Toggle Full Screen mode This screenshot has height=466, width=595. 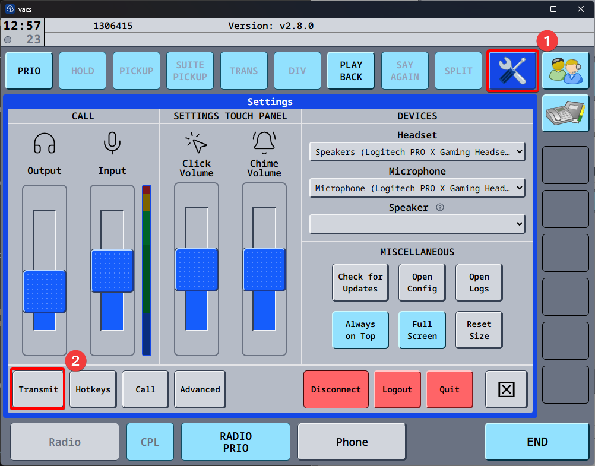(422, 330)
